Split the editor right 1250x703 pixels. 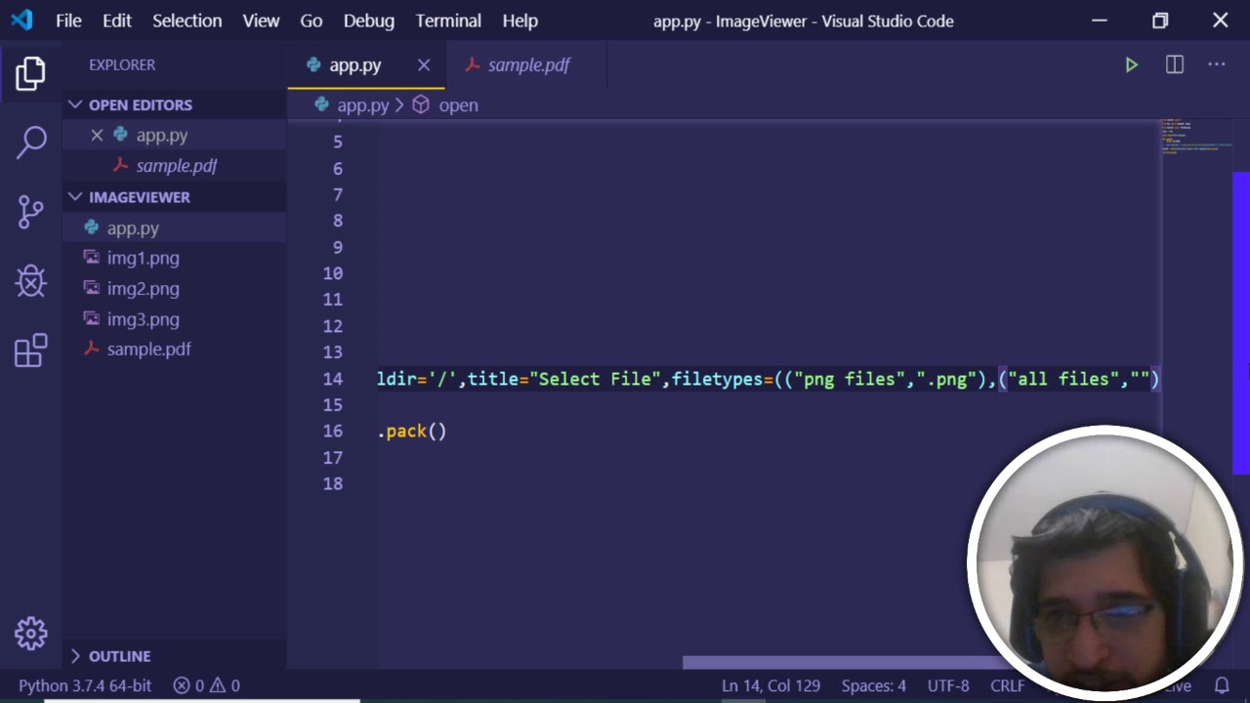point(1174,64)
